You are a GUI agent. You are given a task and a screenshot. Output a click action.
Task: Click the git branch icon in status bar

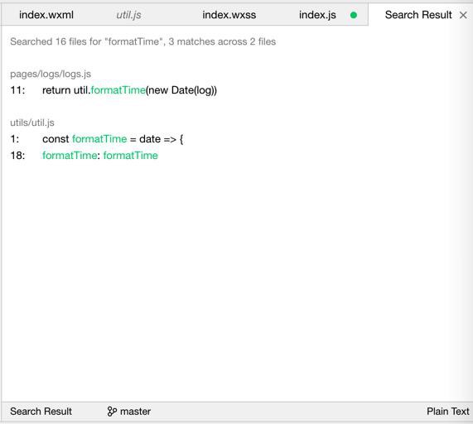point(112,412)
